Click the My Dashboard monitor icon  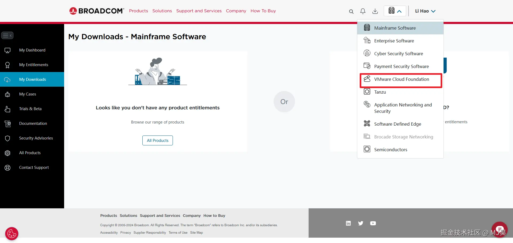[7, 50]
